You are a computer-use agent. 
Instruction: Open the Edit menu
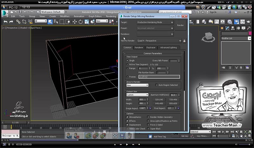coord(13,16)
